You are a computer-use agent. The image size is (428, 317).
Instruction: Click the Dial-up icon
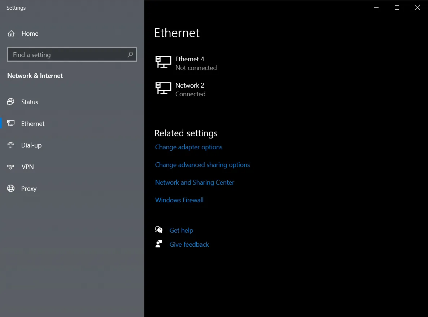pyautogui.click(x=11, y=145)
